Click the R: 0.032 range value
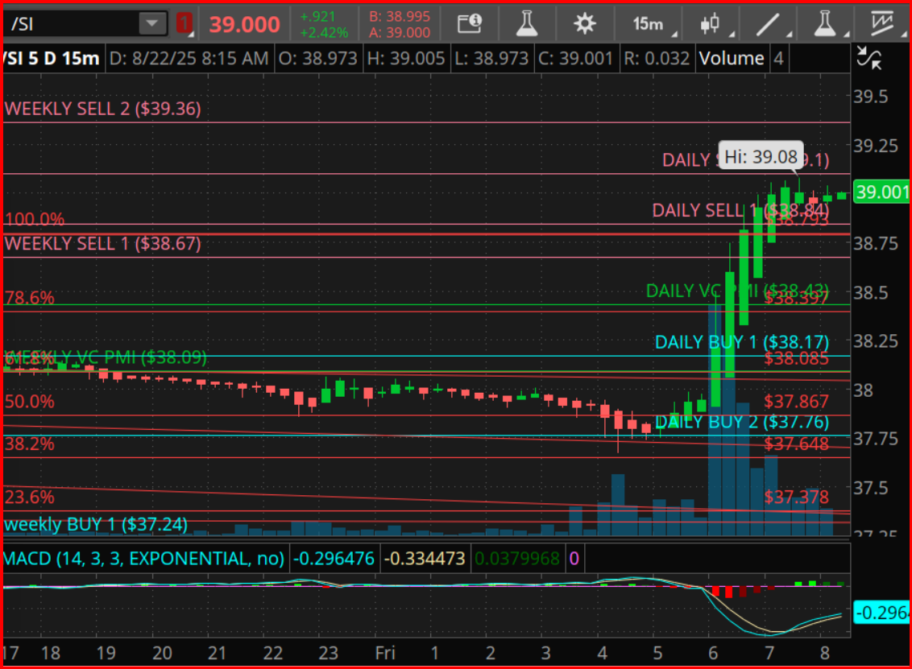The width and height of the screenshot is (912, 669). click(657, 58)
